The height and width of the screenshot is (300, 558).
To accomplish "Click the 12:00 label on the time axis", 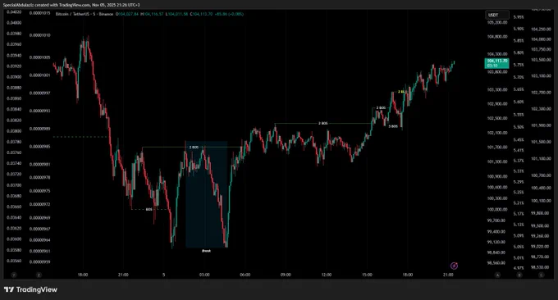I will pos(327,275).
